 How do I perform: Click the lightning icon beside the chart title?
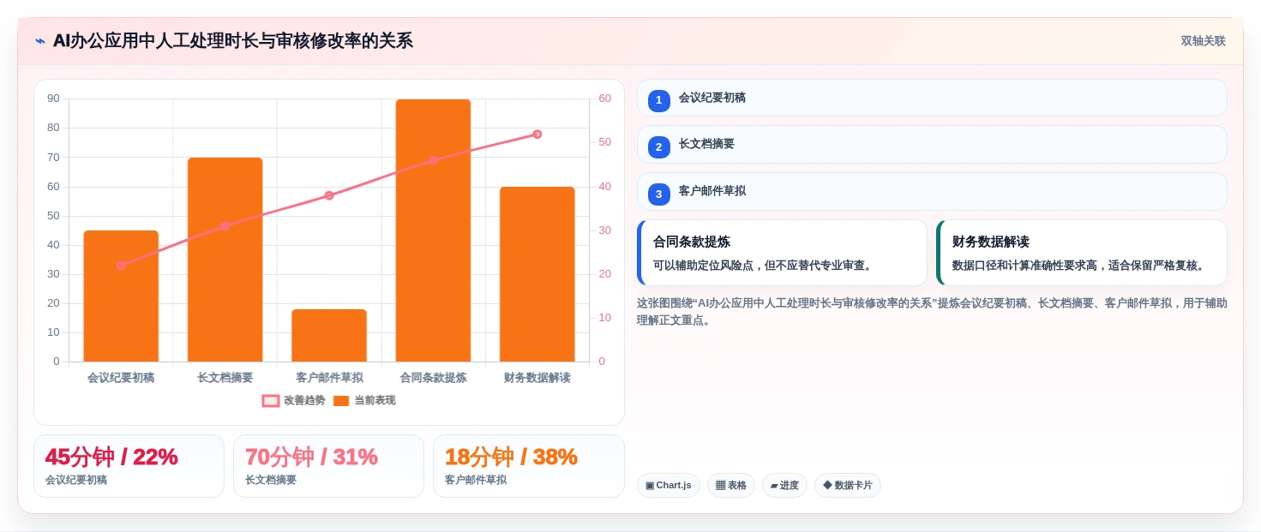click(40, 41)
